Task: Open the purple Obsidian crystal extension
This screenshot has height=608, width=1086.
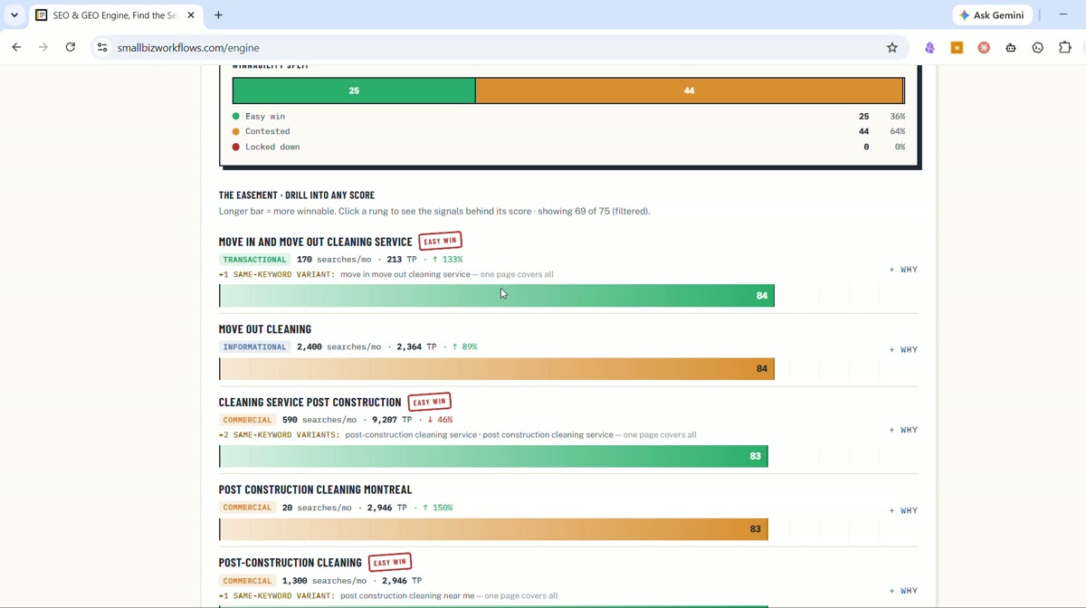Action: [x=929, y=48]
